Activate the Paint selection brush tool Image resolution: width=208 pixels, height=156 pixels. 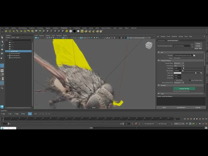(x=2, y=45)
